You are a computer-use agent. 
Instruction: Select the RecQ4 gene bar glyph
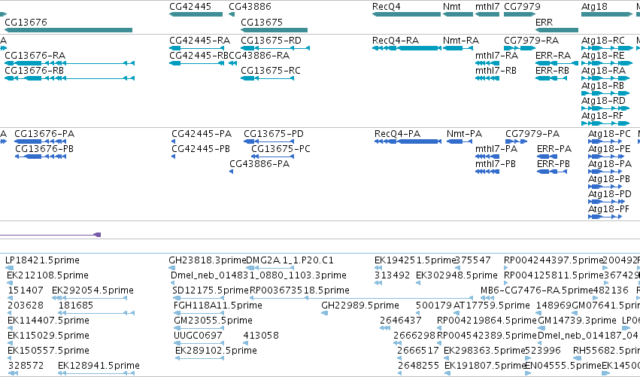[x=407, y=14]
